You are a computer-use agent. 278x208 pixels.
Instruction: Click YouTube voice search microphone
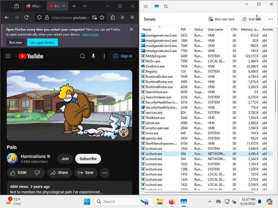coord(93,56)
